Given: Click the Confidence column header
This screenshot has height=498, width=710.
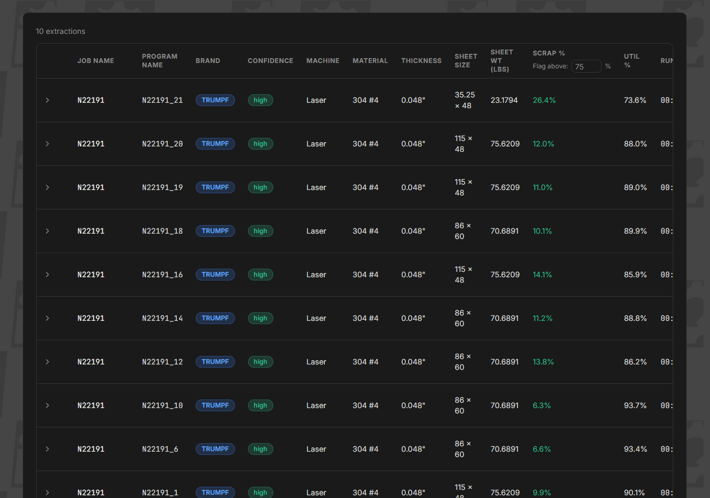Looking at the screenshot, I should pos(270,61).
